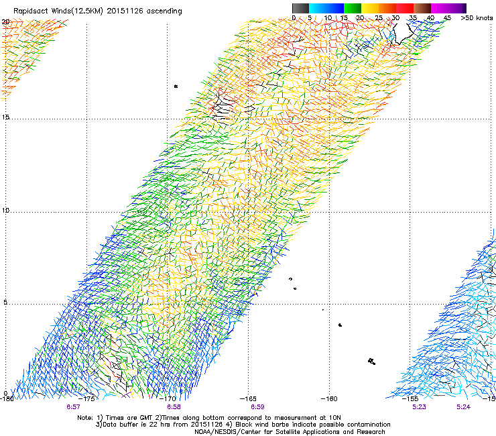Click the note about 'Data buffer is 22 hrs'
The image size is (496, 436).
243,425
